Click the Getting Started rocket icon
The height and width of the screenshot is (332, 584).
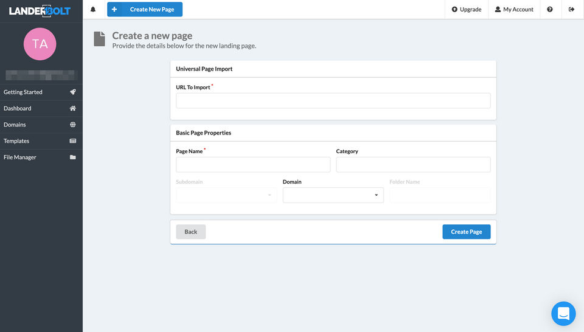click(x=73, y=92)
